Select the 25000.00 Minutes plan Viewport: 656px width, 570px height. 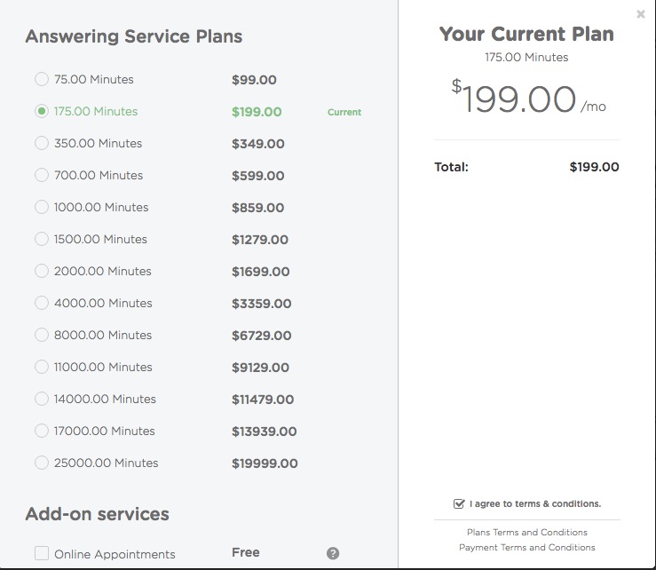[42, 463]
